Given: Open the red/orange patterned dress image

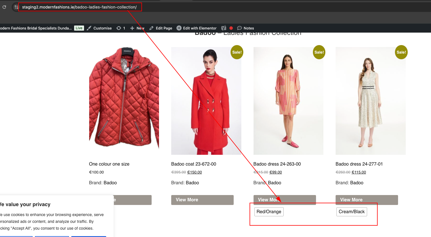Looking at the screenshot, I should 288,101.
